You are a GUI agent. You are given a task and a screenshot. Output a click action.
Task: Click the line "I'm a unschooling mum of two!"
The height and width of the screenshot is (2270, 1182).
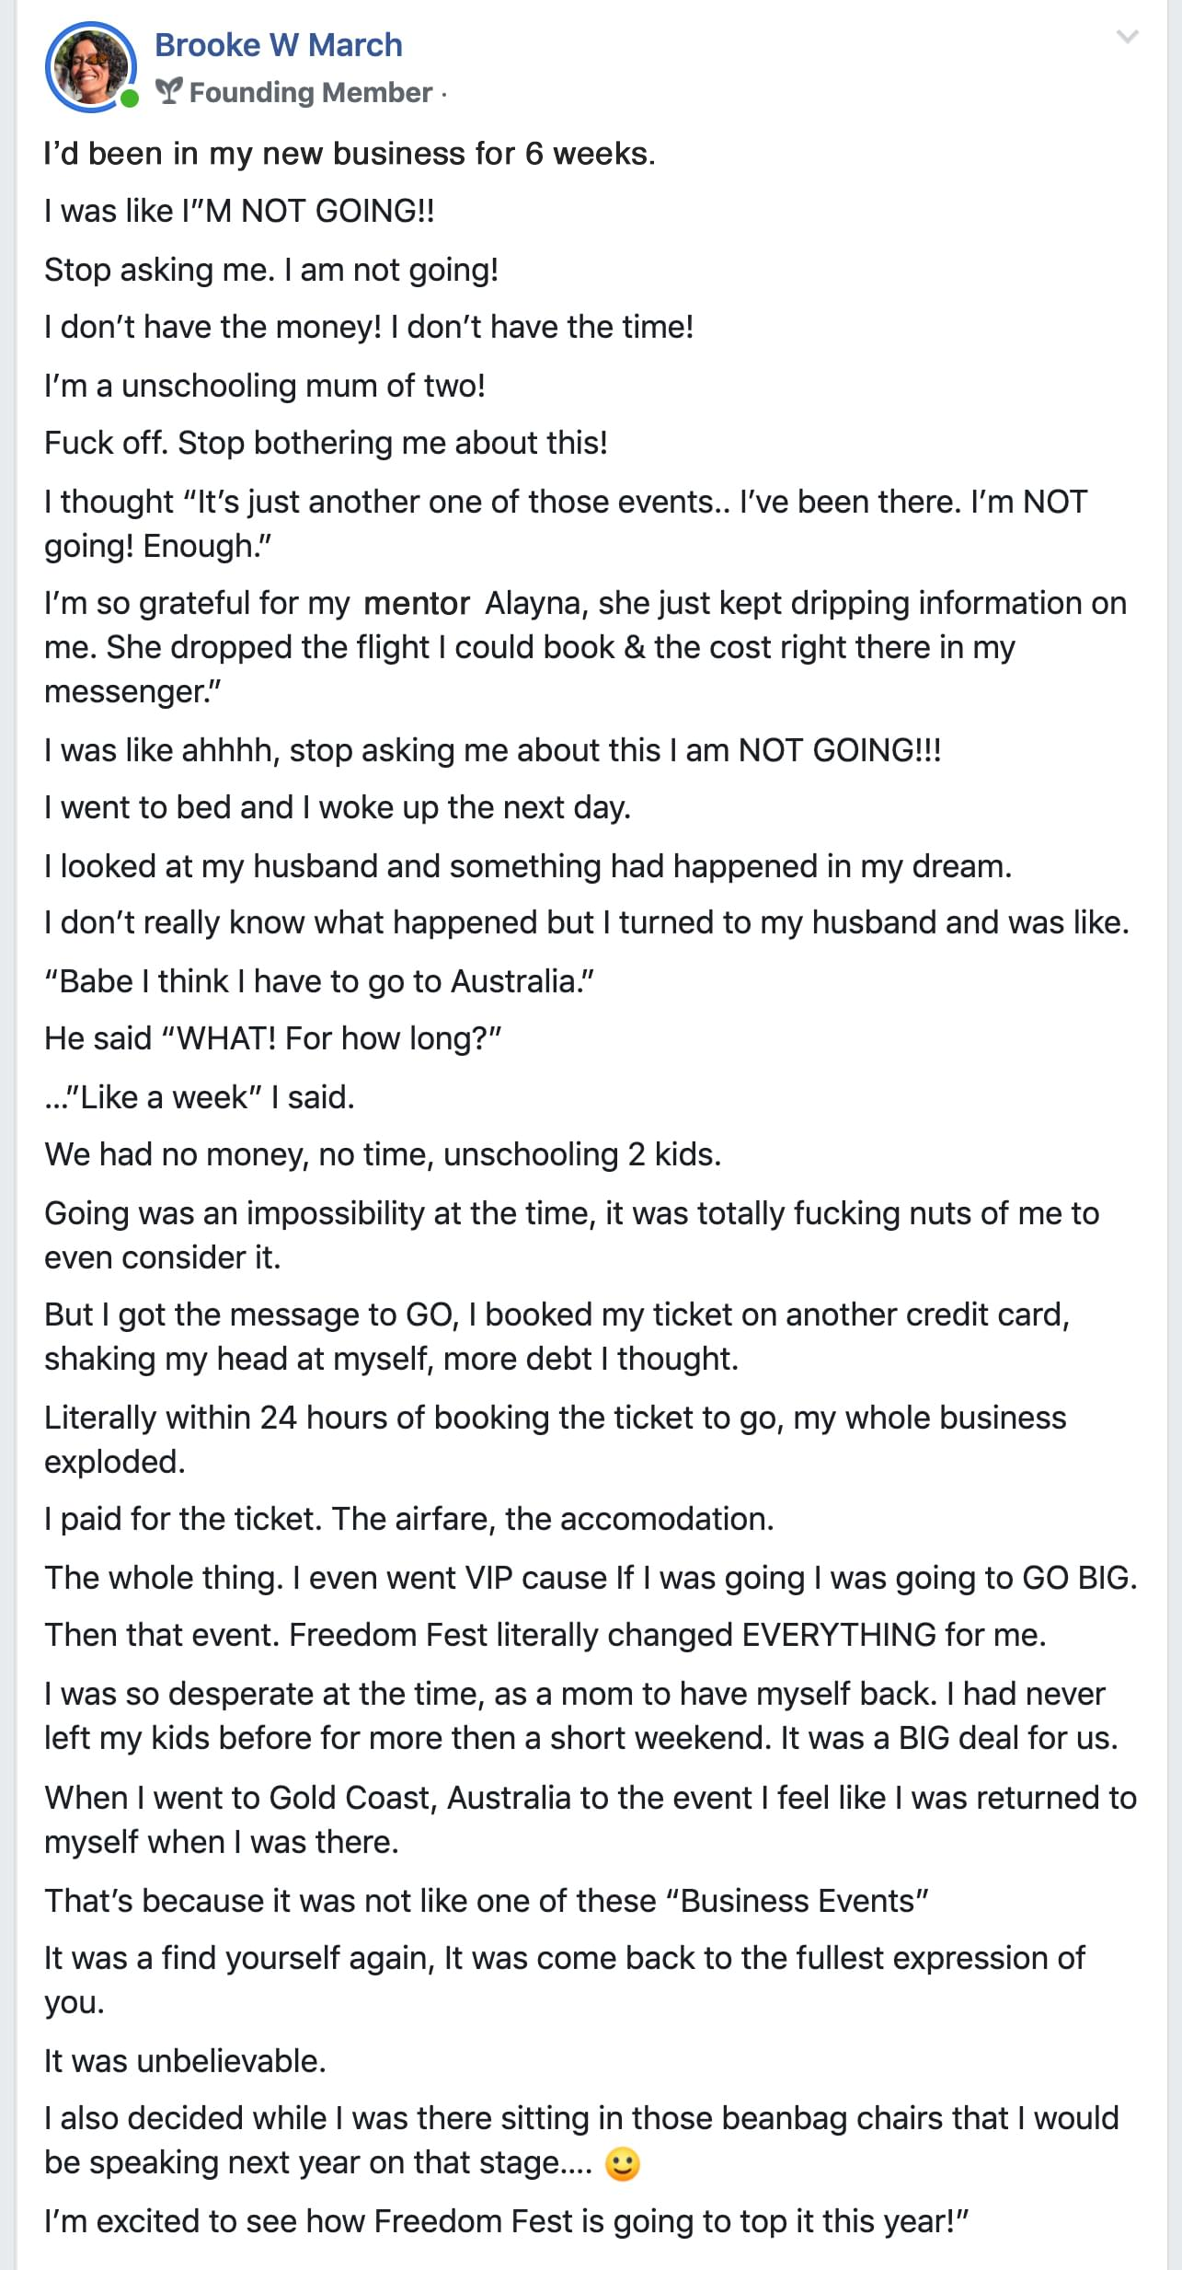click(265, 386)
